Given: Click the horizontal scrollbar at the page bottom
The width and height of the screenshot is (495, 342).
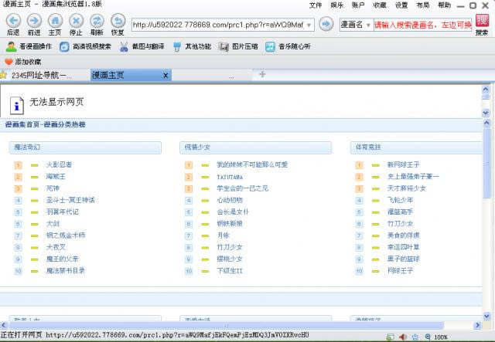Looking at the screenshot, I should click(232, 325).
